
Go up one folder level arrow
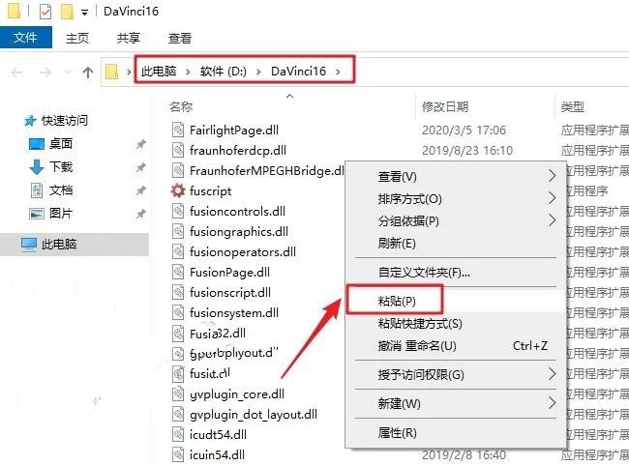click(x=87, y=73)
